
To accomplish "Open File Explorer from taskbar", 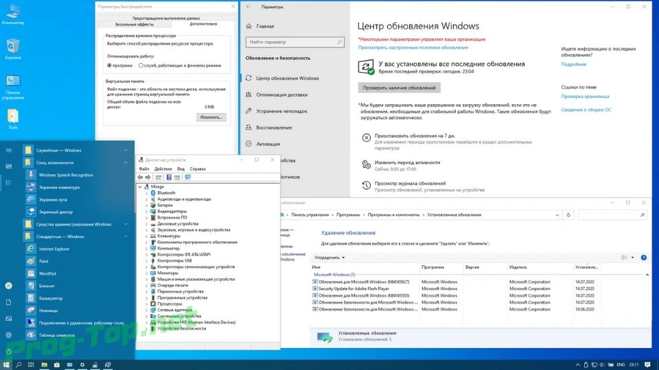I will [44, 365].
